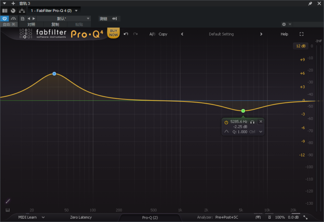Expand the MIDI Learn dropdown arrow
Screen dimensions: 324x222
43,217
